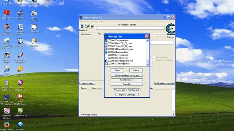Screen dimensions: 234x131
Task: Click the save floppy disk toolbar icon
Action: (92, 26)
